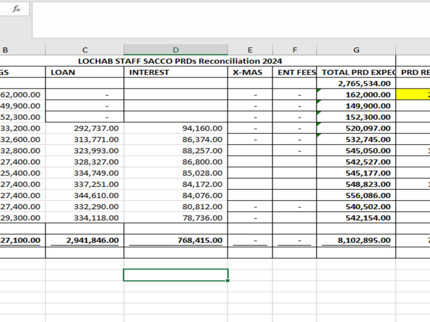Click the loan cell 332,290.00
The width and height of the screenshot is (430, 322).
[85, 207]
